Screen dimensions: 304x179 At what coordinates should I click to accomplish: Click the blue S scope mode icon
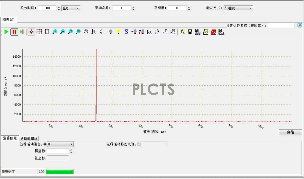pos(126,32)
